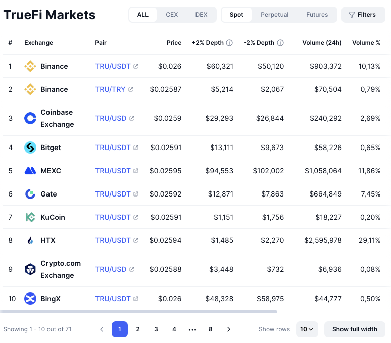Viewport: 391px width, 343px height.
Task: Click the external link icon after Binance TRU/USDT
Action: coord(136,66)
